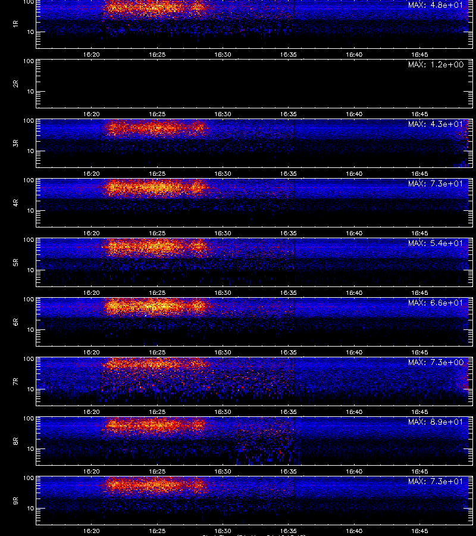
Task: Click the MAX: 8.9e+01 label in panel 8R
Action: coord(436,422)
